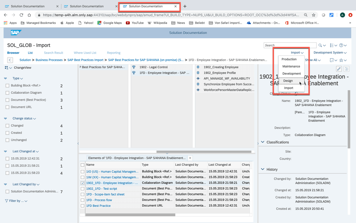
Task: Collapse the Type filter section
Action: (x=5, y=79)
